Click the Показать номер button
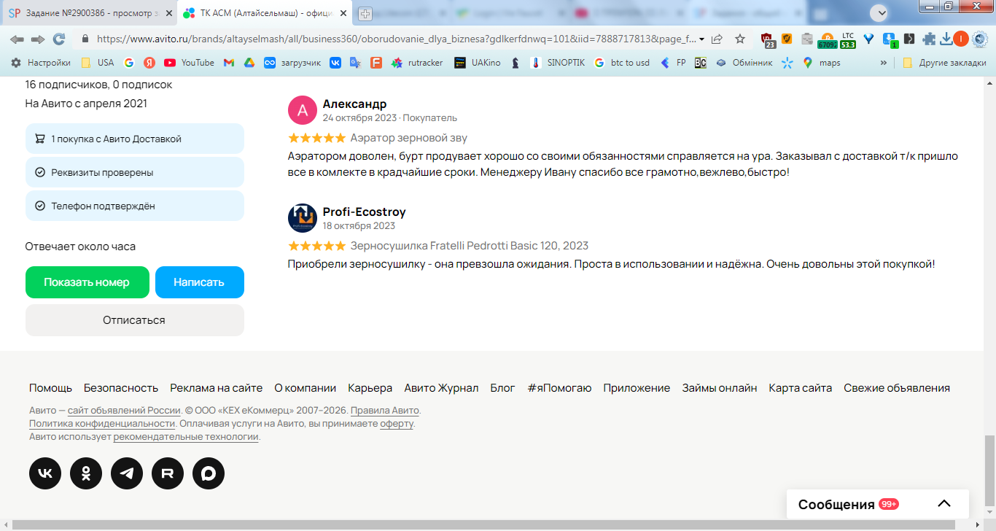This screenshot has height=531, width=996. [x=87, y=282]
